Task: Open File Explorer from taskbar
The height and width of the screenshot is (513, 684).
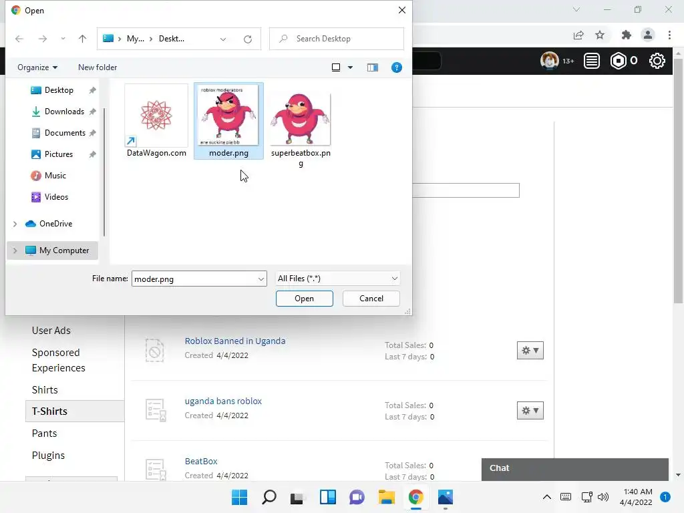Action: 387,497
